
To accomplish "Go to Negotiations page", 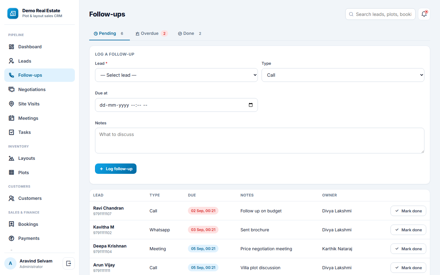I will click(39, 90).
